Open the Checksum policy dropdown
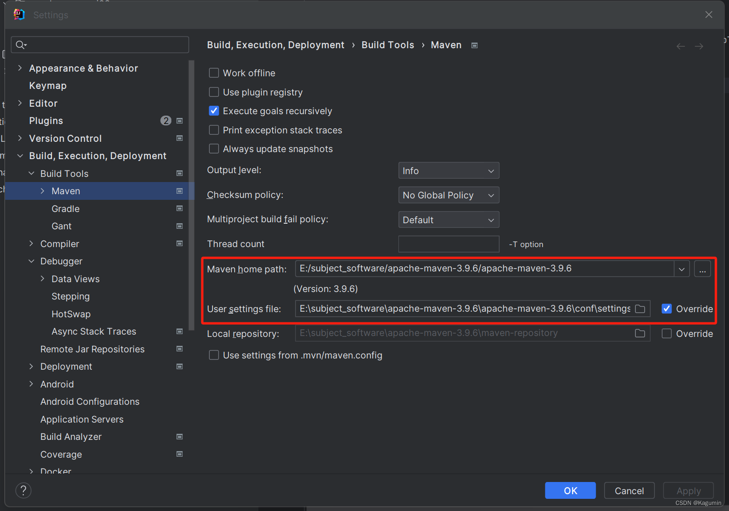Image resolution: width=729 pixels, height=511 pixels. pyautogui.click(x=448, y=195)
